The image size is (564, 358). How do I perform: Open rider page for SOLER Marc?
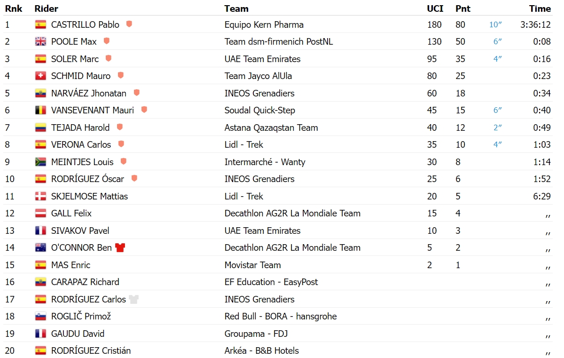(75, 59)
